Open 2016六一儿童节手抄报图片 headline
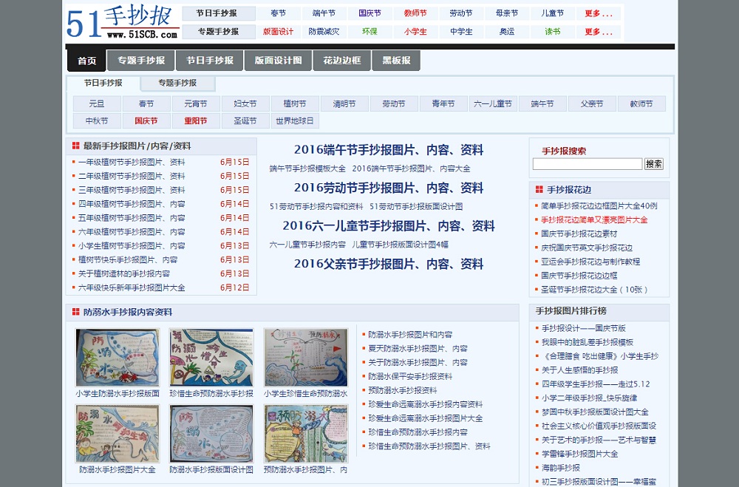Viewport: 739px width, 487px height. click(x=389, y=226)
